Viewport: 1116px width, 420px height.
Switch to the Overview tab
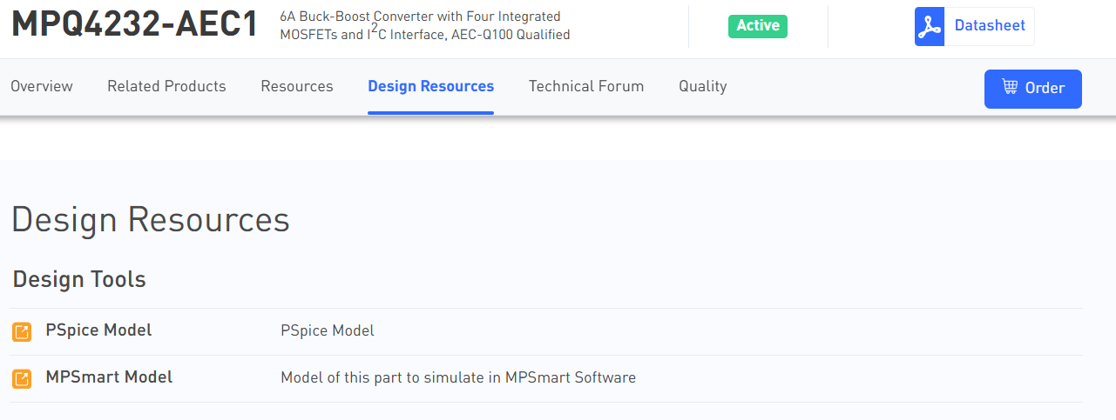(x=42, y=86)
